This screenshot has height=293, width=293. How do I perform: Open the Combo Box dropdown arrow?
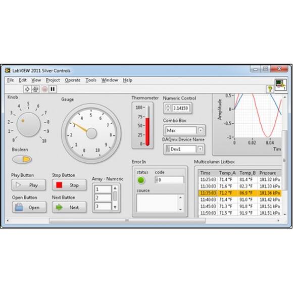(x=201, y=130)
